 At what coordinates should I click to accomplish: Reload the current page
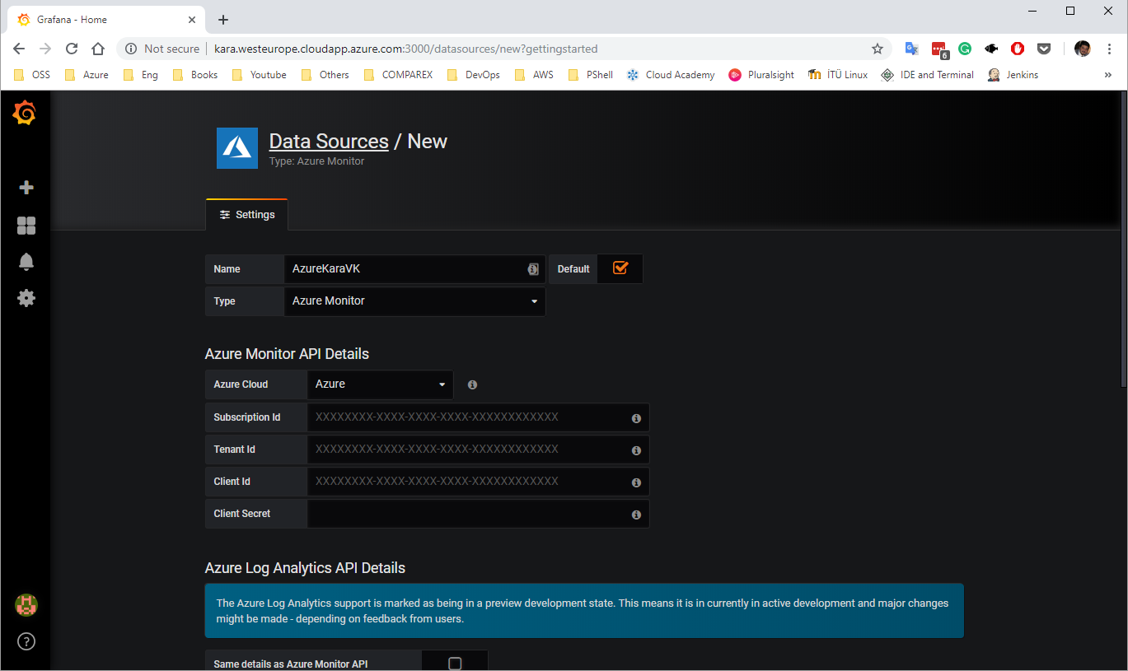[x=72, y=49]
